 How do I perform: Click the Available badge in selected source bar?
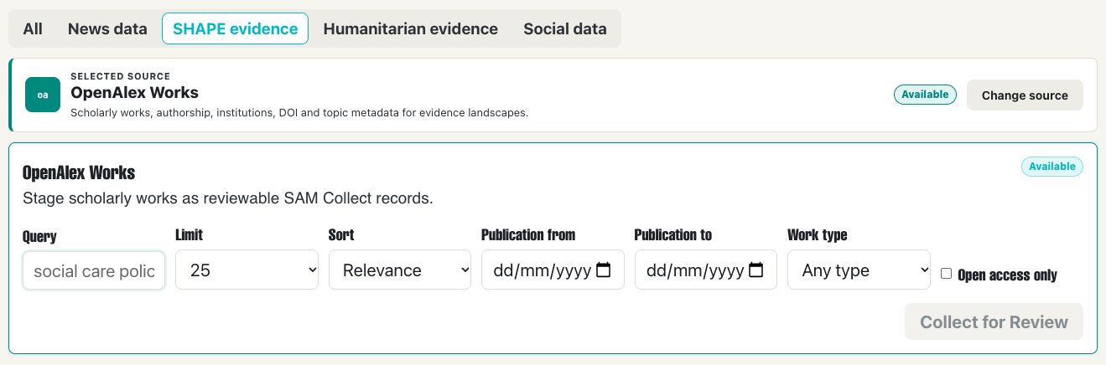click(925, 95)
